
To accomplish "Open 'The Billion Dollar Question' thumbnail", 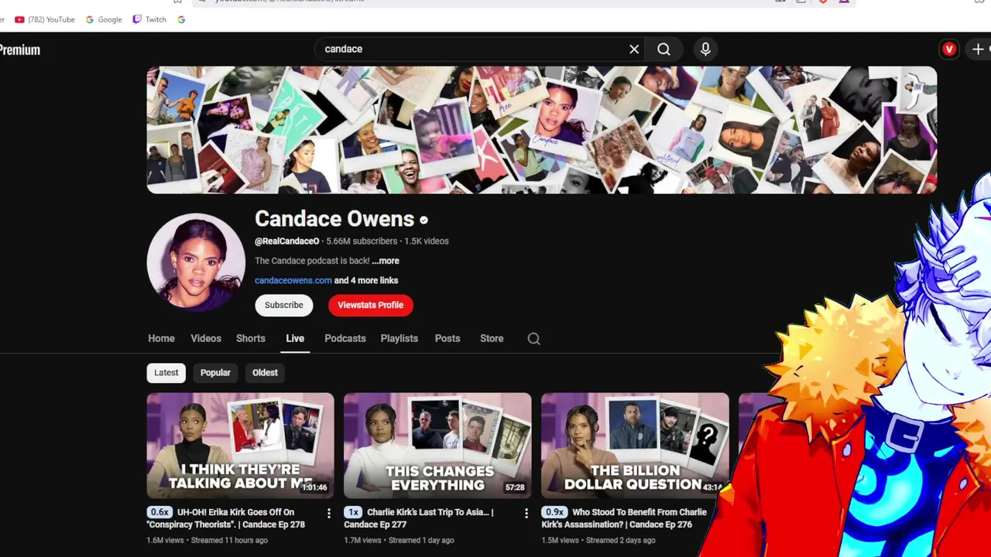I will click(x=635, y=446).
